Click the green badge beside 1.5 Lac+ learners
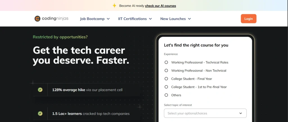The image size is (288, 122). click(40, 114)
